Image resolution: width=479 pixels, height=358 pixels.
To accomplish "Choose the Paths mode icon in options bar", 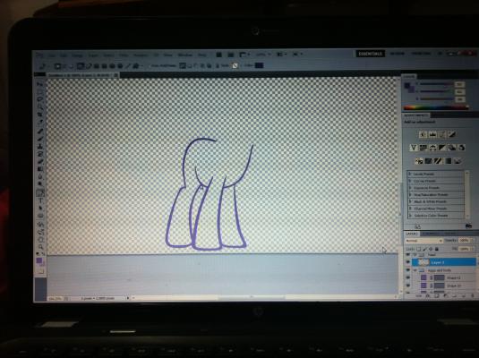I will [x=89, y=66].
